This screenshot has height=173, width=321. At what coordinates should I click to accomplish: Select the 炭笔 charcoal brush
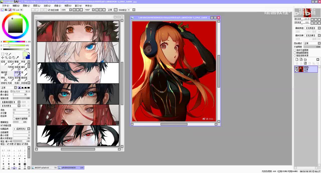tap(24, 63)
